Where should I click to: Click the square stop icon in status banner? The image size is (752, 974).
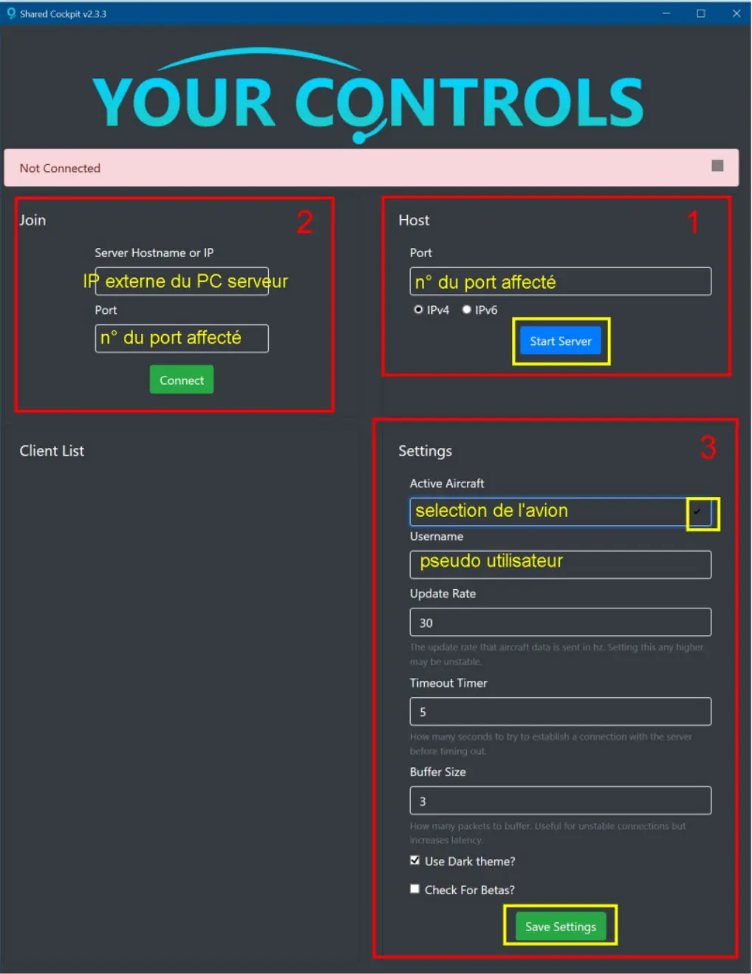coord(717,166)
